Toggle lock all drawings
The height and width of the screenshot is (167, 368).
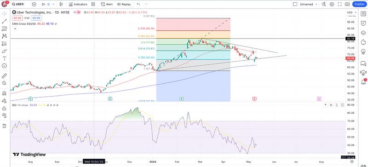click(x=4, y=108)
